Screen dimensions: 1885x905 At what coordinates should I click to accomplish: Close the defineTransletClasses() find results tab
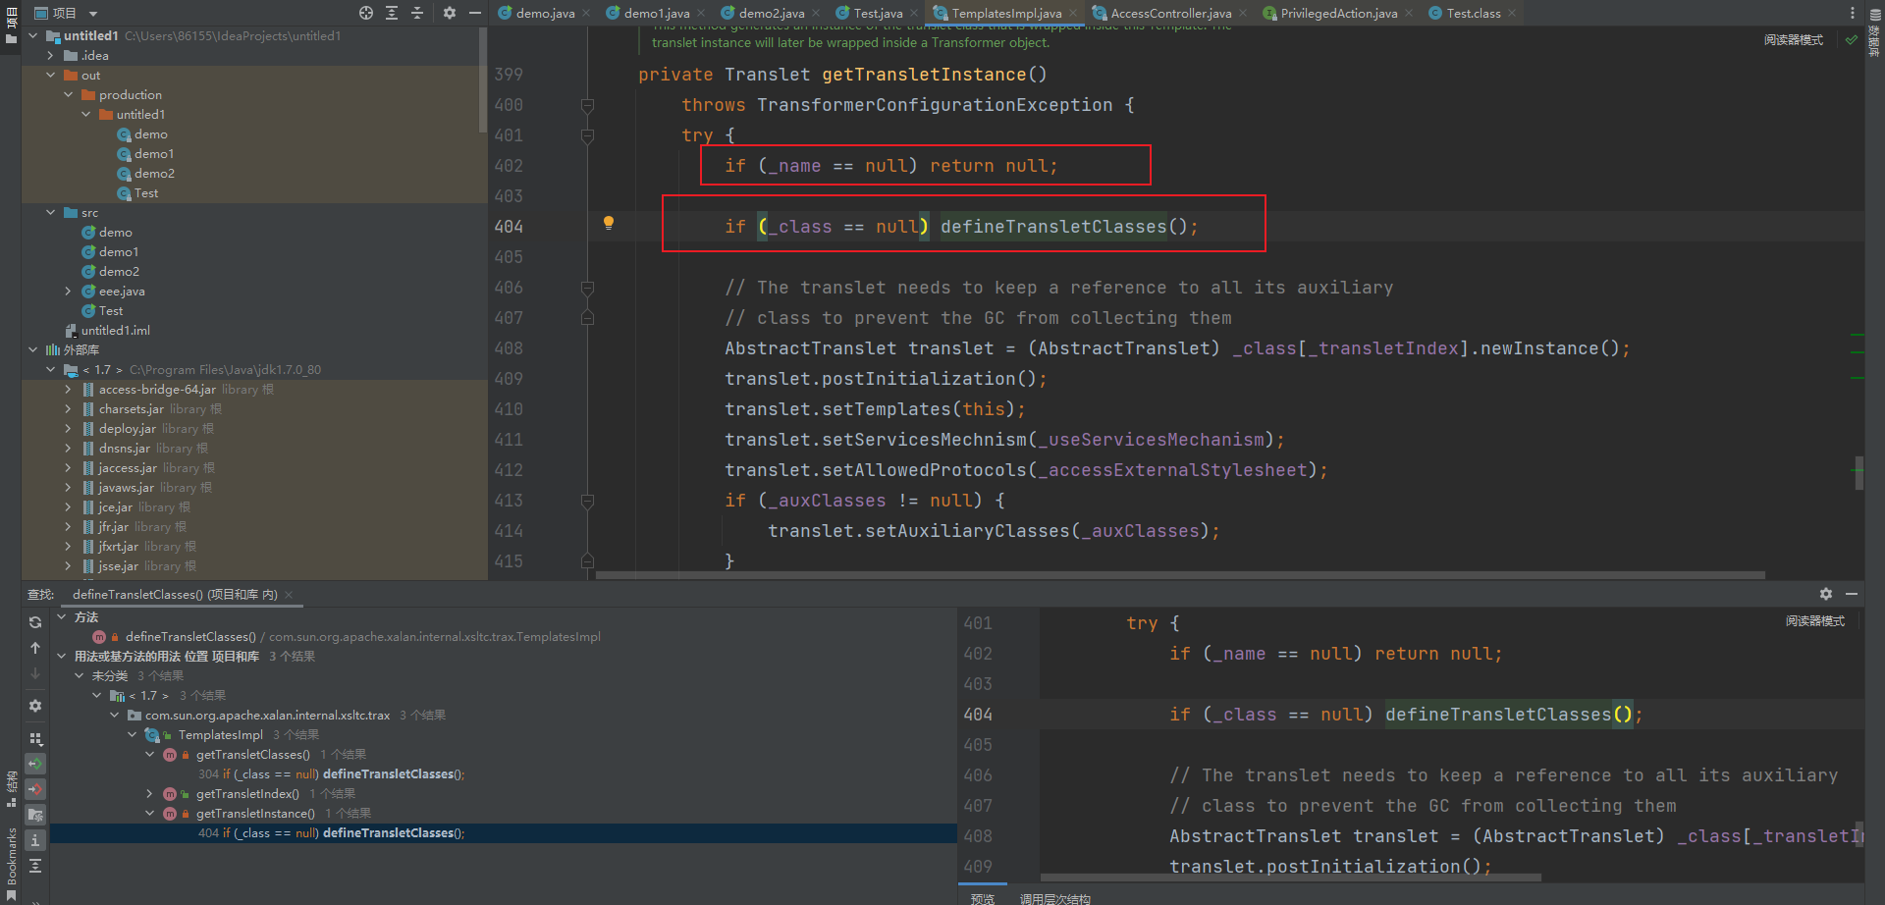point(289,595)
